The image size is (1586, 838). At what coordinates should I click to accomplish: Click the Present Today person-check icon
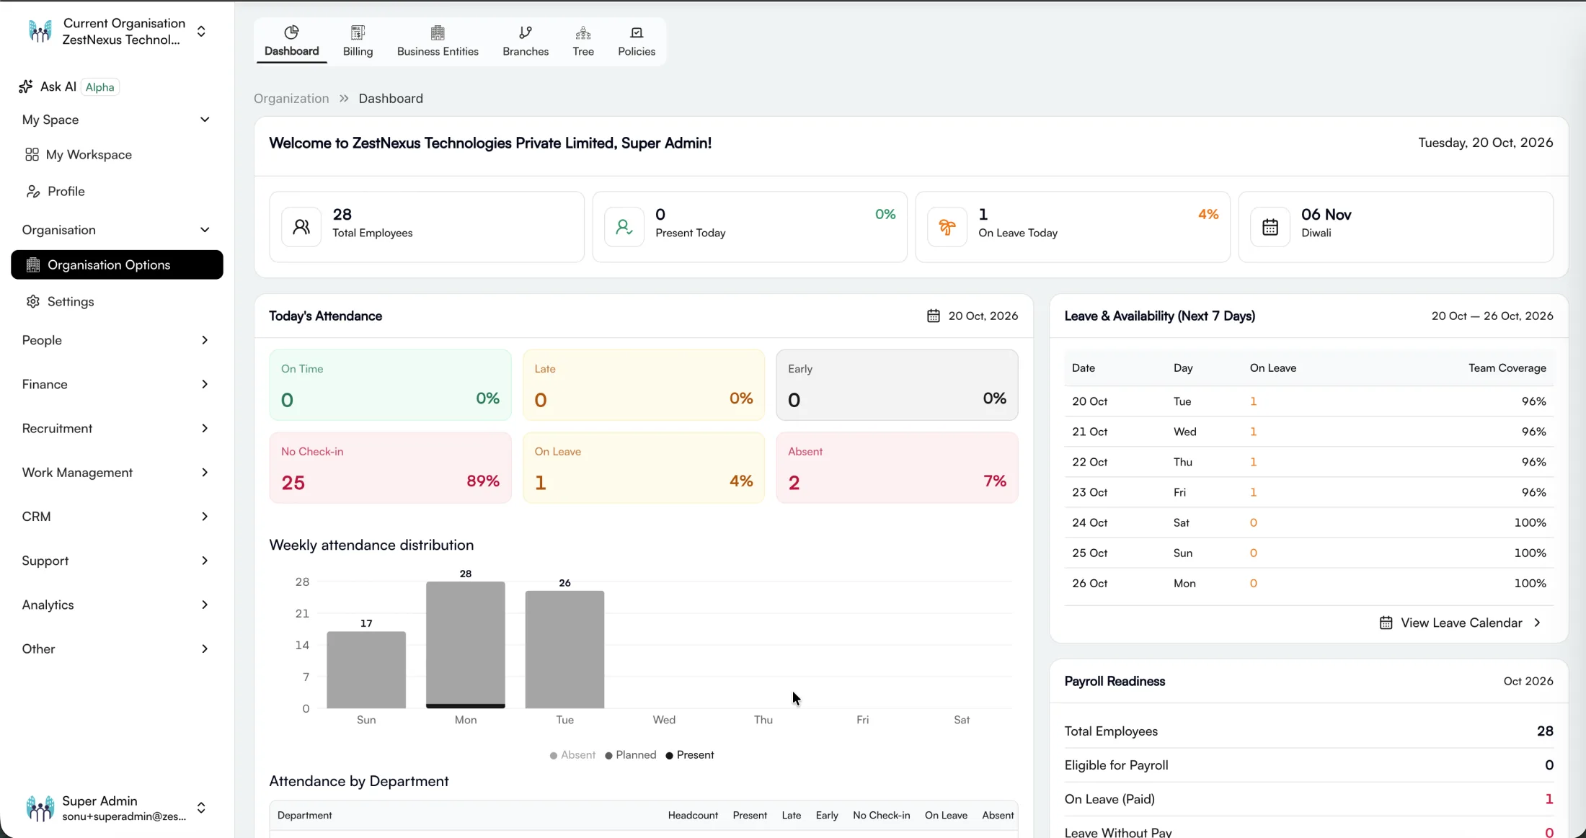click(624, 227)
